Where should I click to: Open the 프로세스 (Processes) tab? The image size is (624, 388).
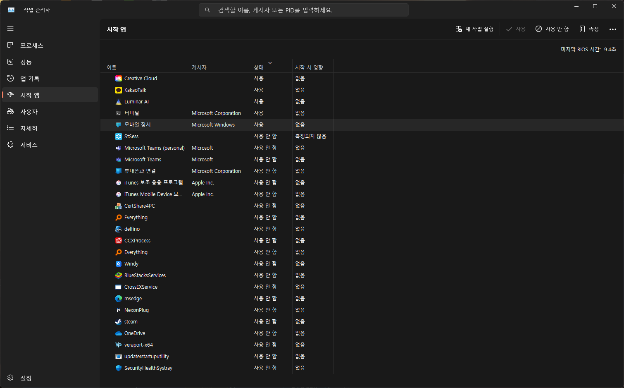tap(50, 46)
